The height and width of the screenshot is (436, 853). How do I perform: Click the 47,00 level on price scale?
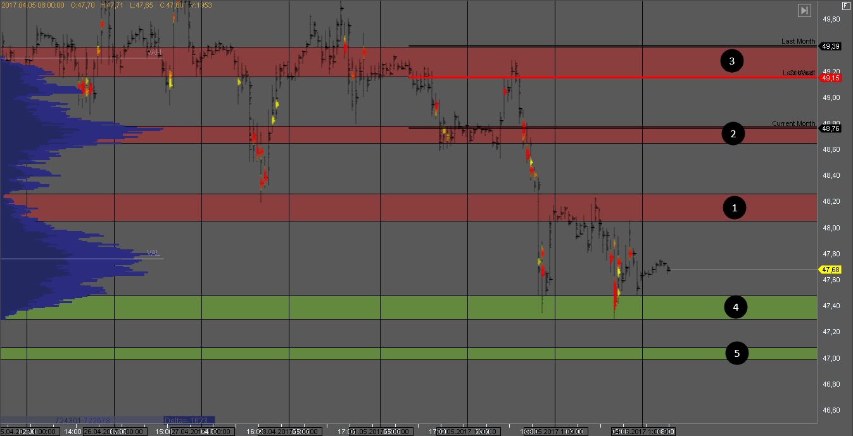831,358
